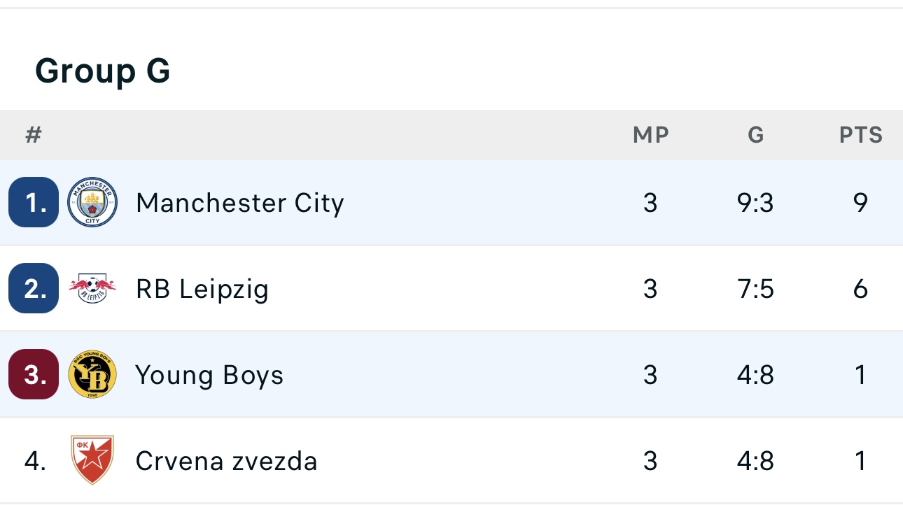Open the Young Boys team name link

tap(210, 376)
